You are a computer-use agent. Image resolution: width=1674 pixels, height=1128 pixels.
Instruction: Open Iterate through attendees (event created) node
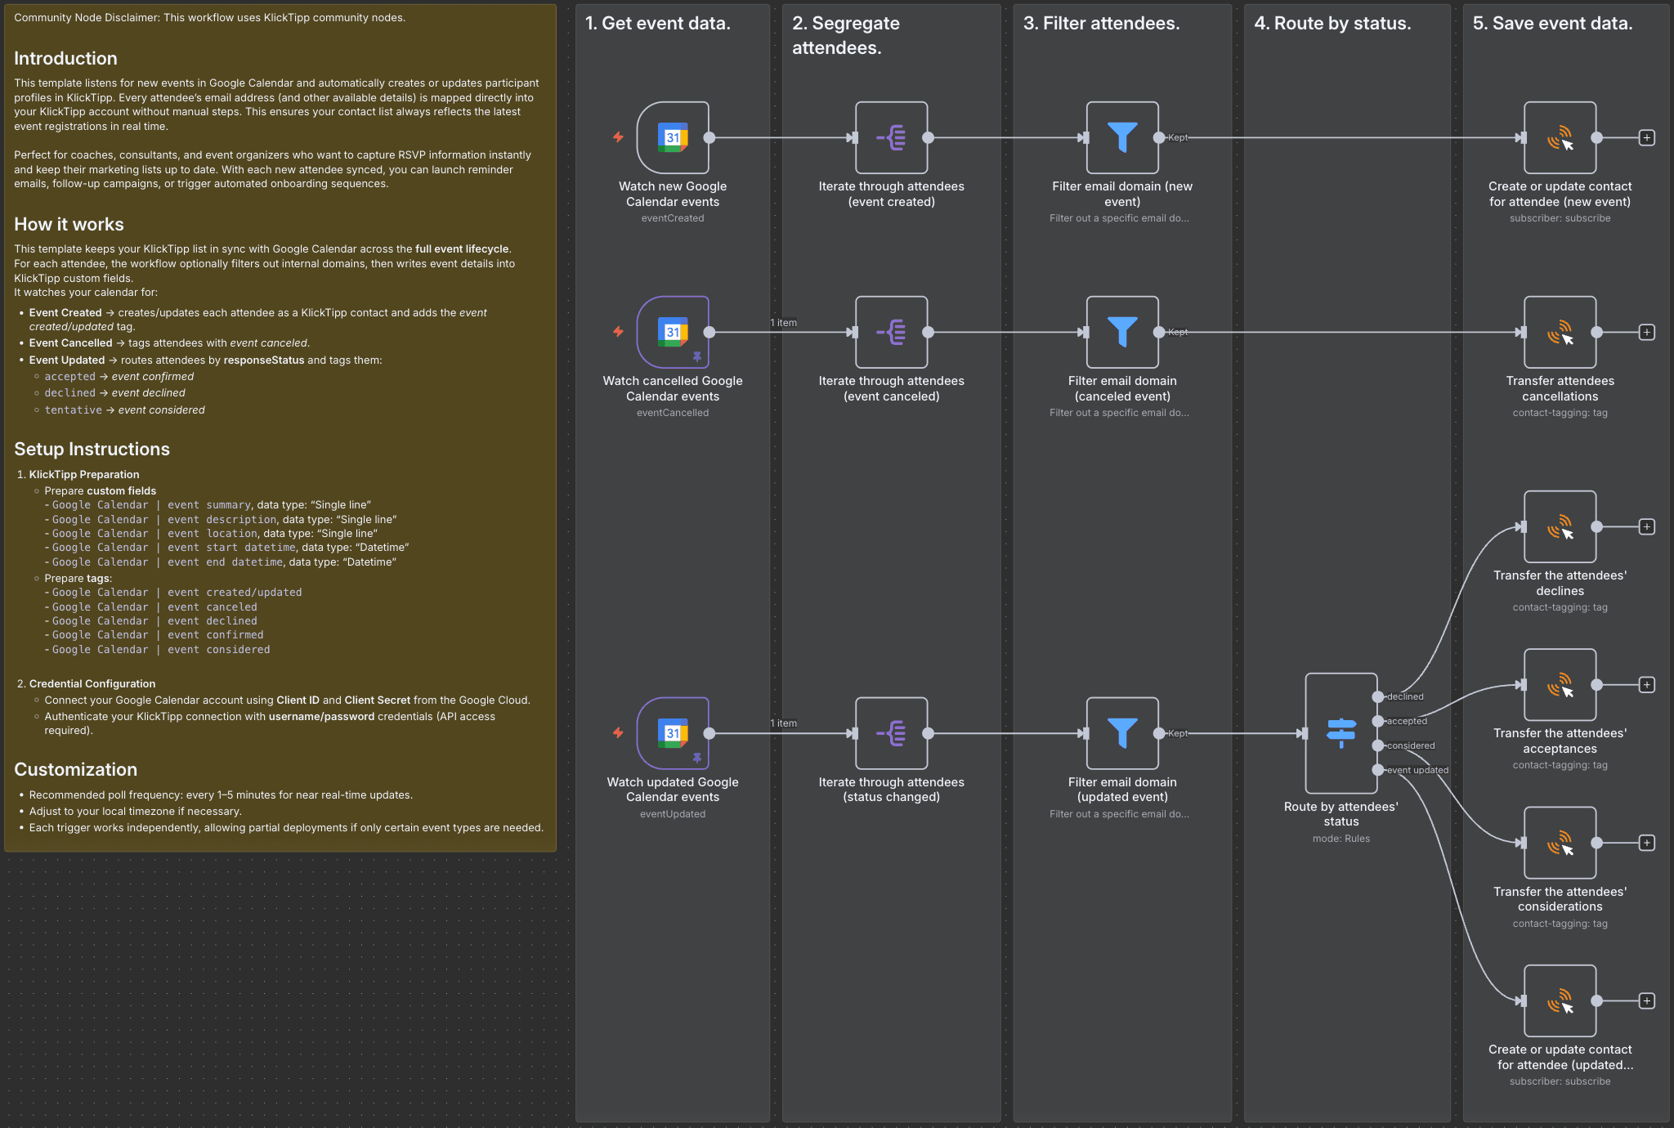[891, 137]
